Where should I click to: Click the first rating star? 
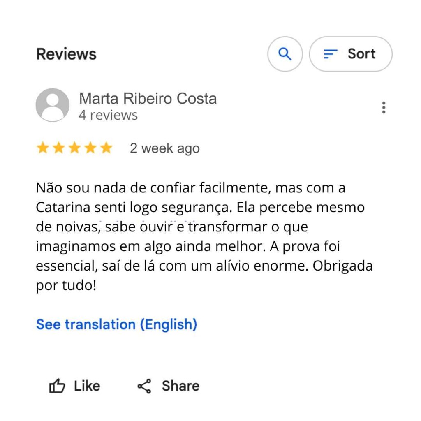pos(43,148)
